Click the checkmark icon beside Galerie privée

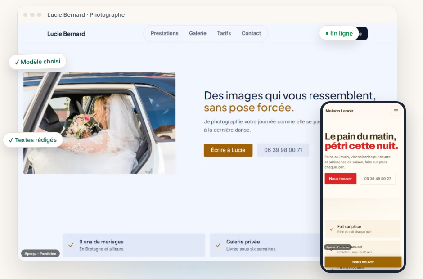(218, 245)
